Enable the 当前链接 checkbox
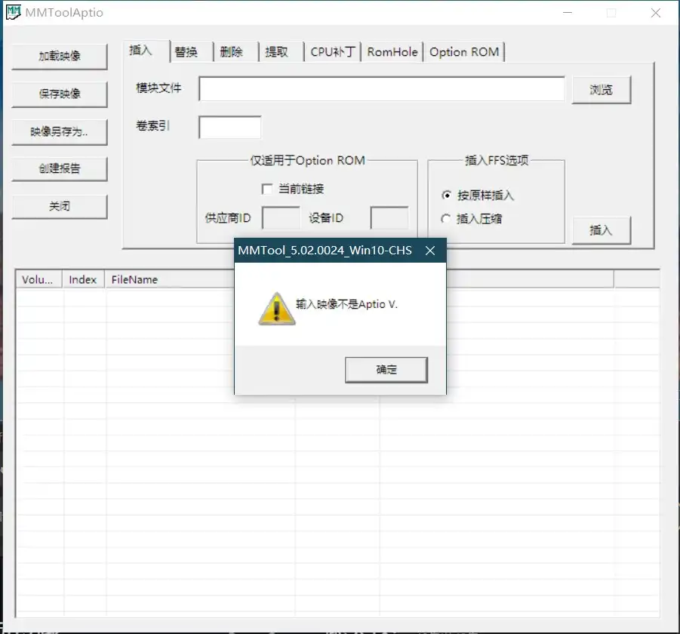 coord(267,189)
